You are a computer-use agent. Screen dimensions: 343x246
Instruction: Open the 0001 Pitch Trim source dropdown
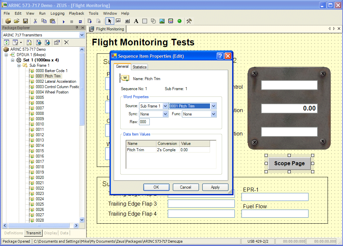[x=213, y=106]
